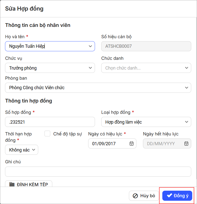Enable the Chế độ tập sự checkbox
The width and height of the screenshot is (197, 204).
coord(47,134)
